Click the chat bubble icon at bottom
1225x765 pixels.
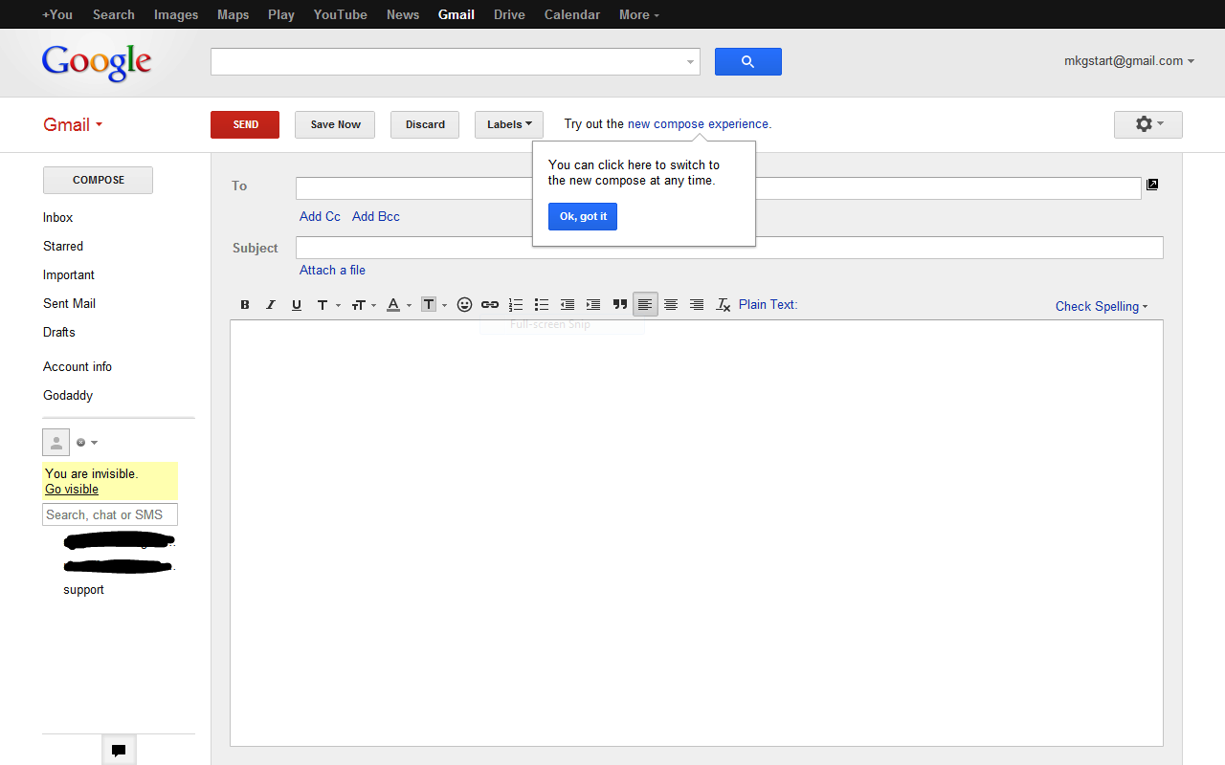click(119, 750)
